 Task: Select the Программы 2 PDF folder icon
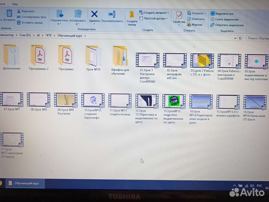39,55
